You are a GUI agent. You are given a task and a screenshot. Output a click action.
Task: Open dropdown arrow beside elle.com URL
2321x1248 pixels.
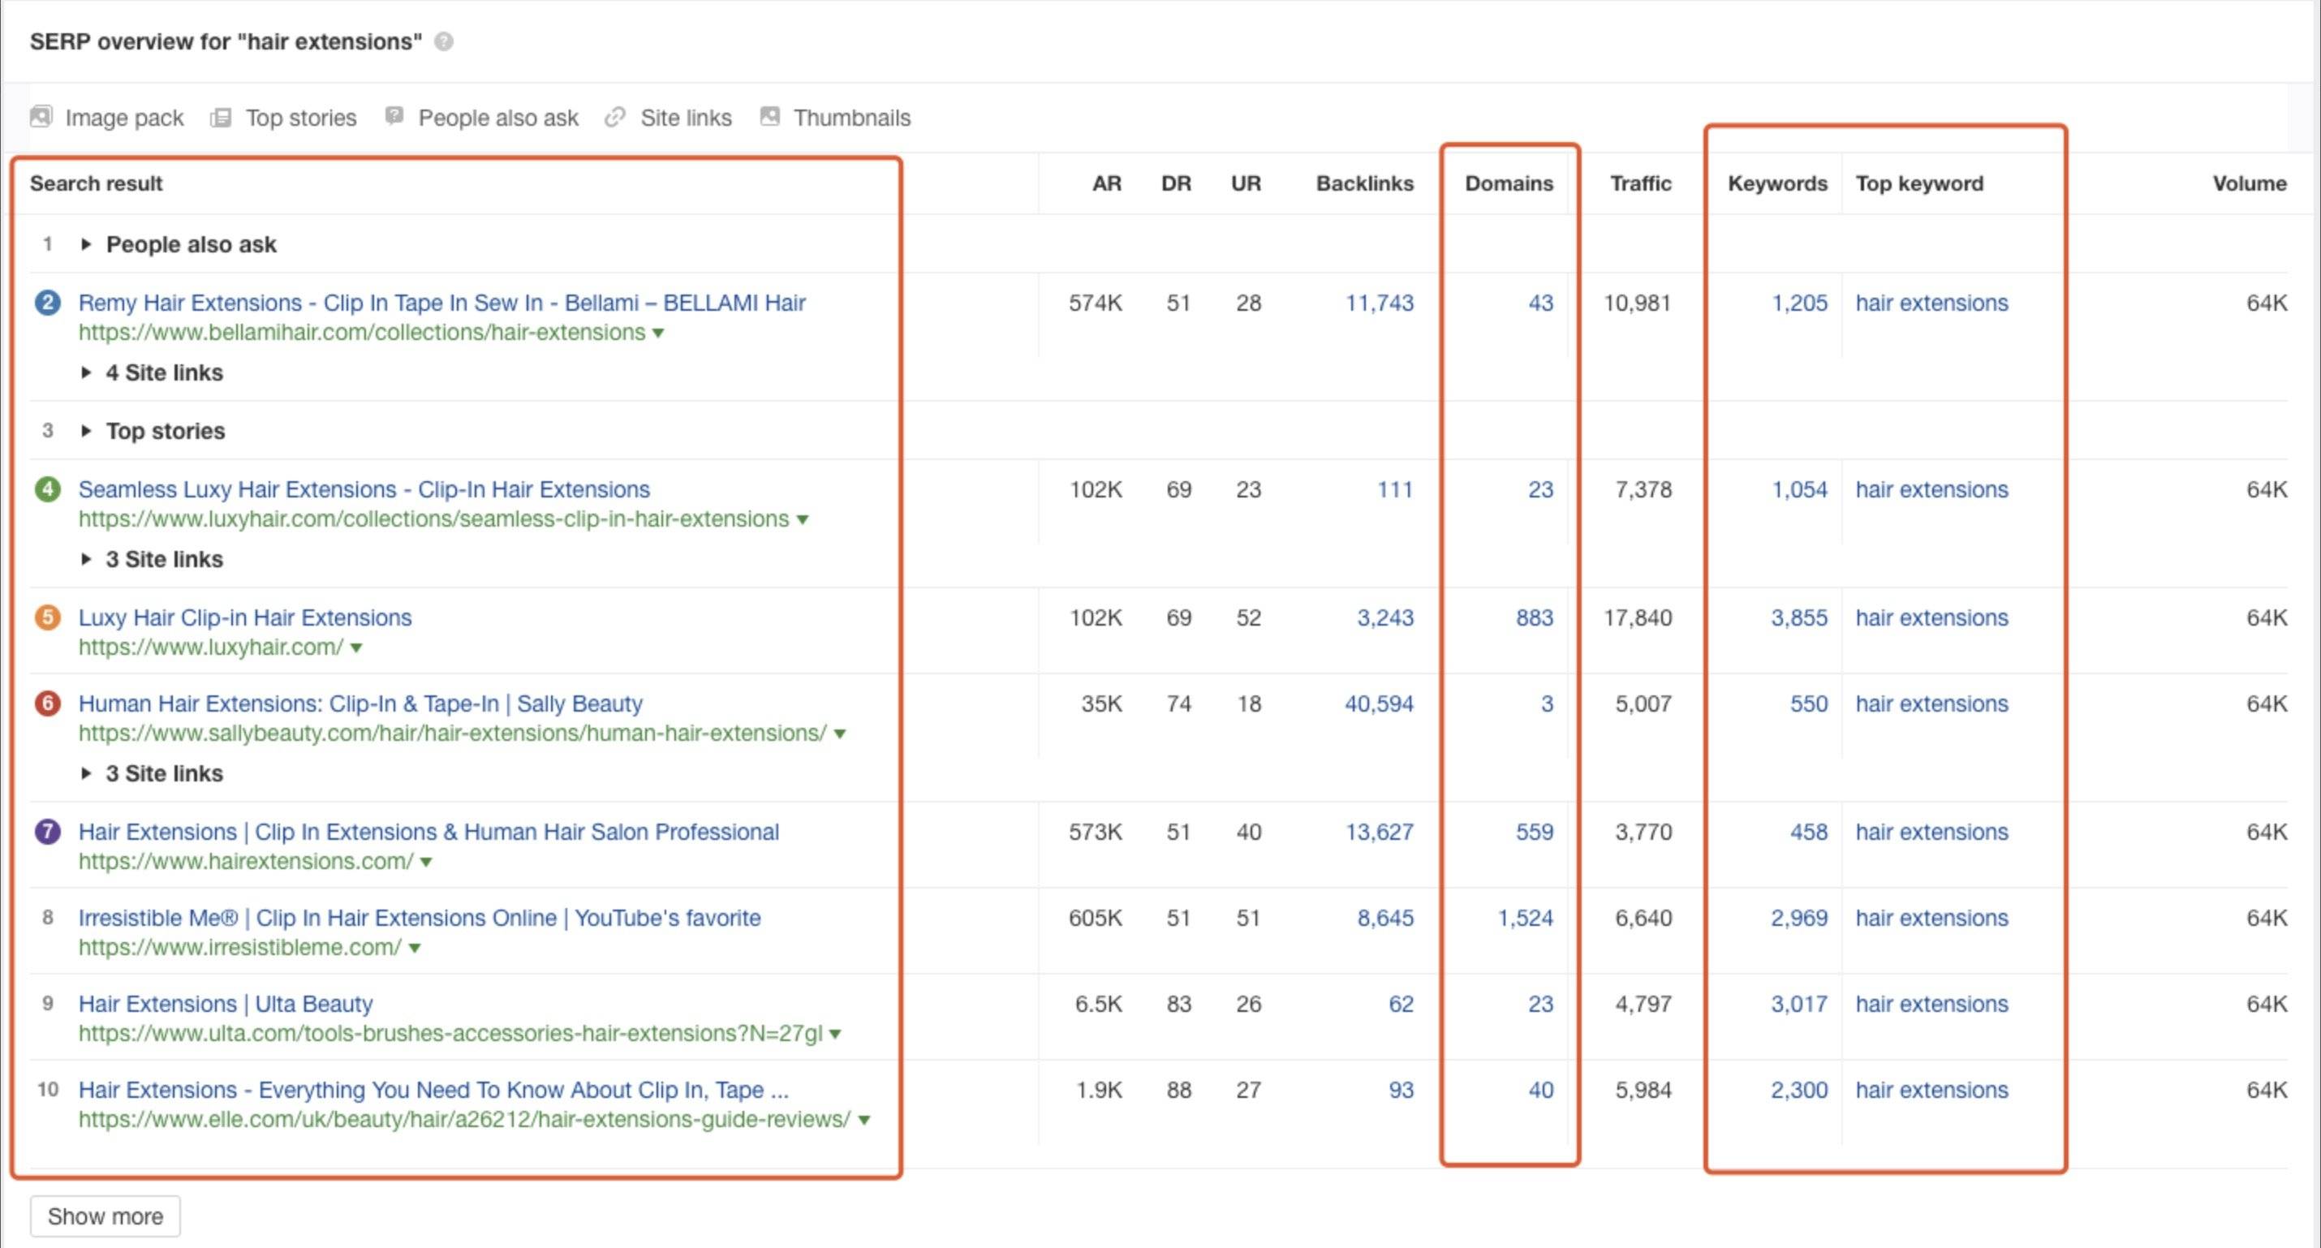[x=864, y=1120]
